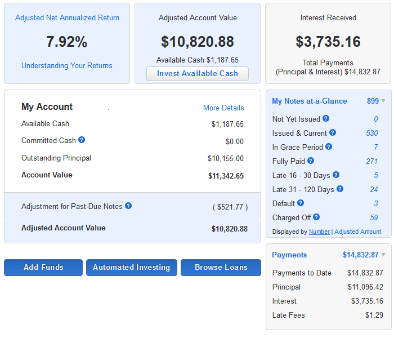
Task: Click the help icon beside Default
Action: [301, 203]
